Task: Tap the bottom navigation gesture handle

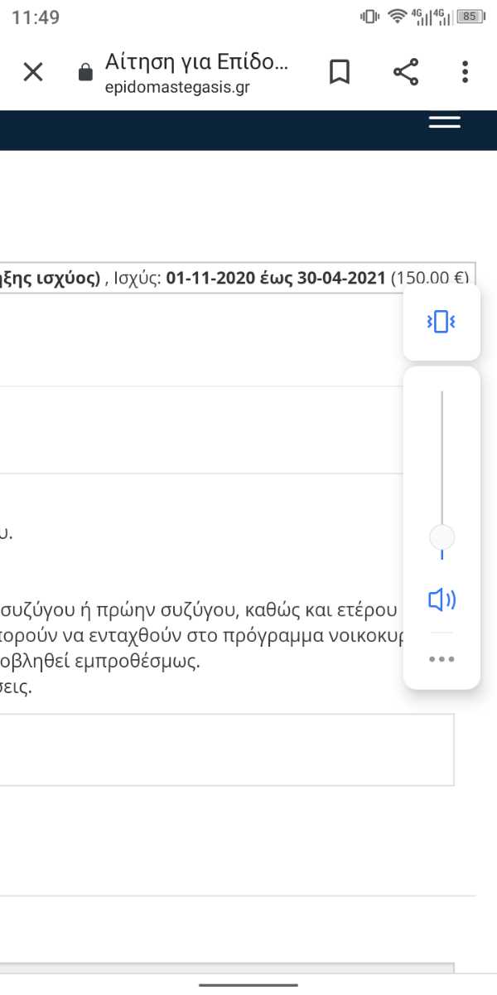Action: (x=248, y=986)
